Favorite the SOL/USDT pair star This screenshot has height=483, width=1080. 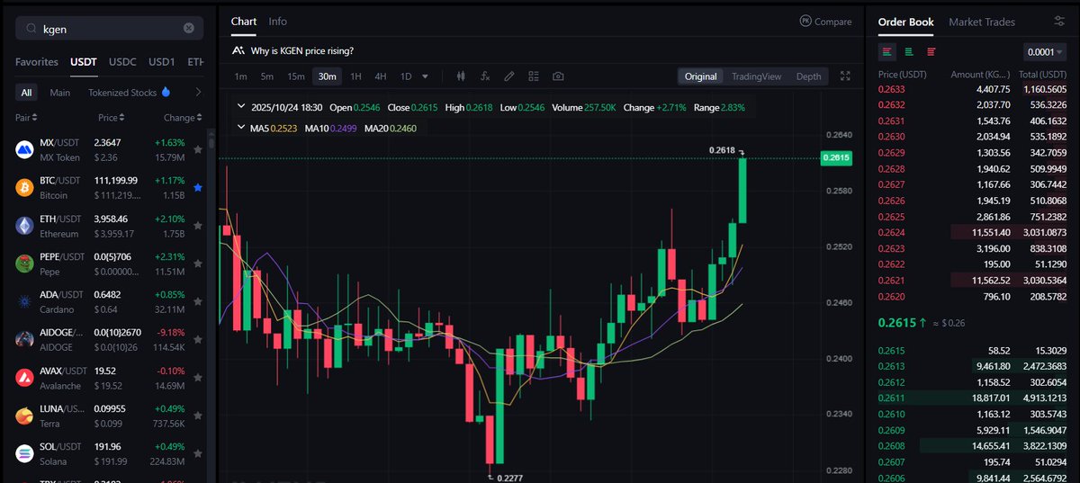click(x=197, y=452)
